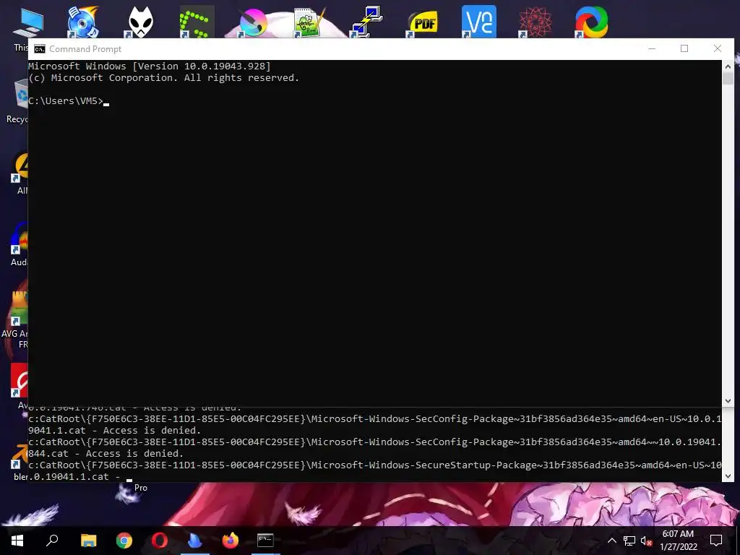Close the front Command Prompt window

718,48
